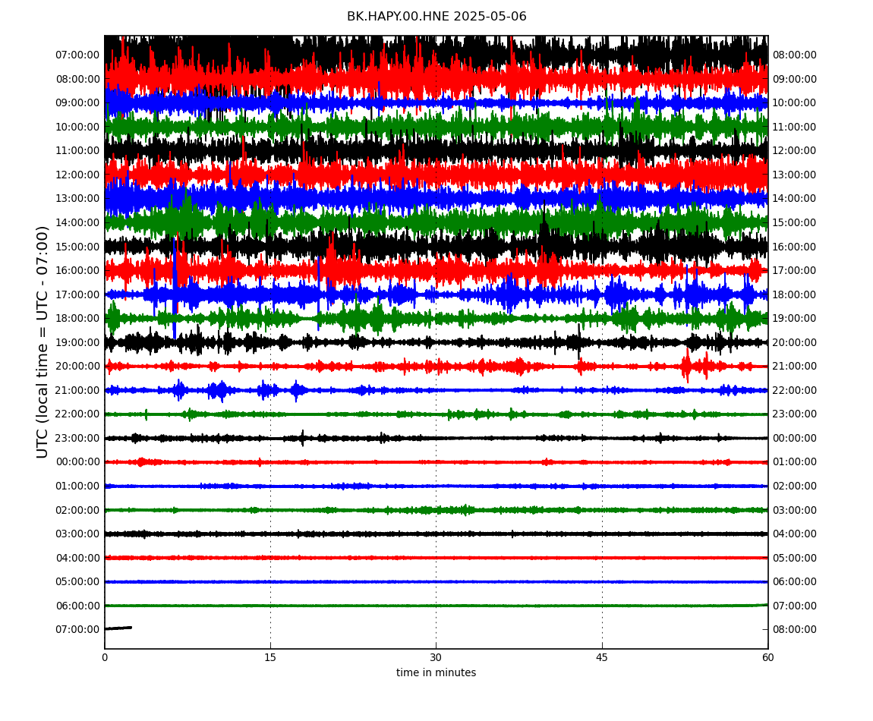Click the right-side 18:00:00 label

pyautogui.click(x=795, y=294)
